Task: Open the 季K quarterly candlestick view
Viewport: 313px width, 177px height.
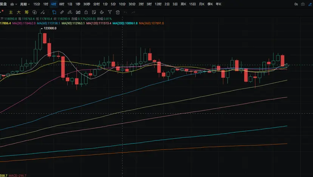Action: coord(210,4)
